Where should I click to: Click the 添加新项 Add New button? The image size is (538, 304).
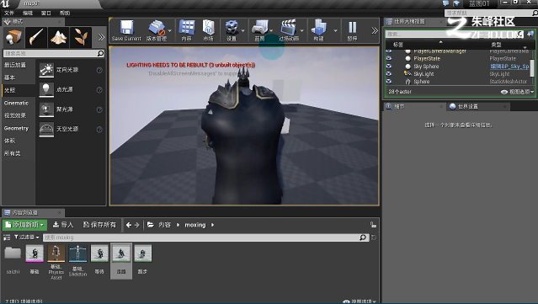tap(25, 225)
